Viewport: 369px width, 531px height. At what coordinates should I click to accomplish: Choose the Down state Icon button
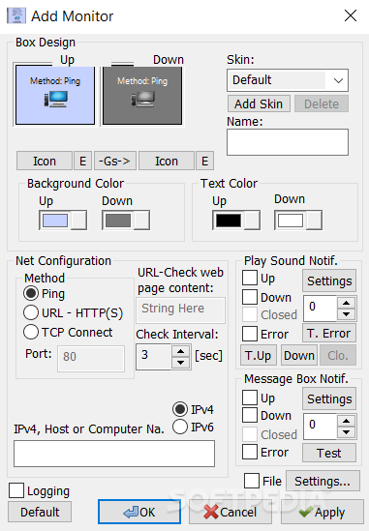pyautogui.click(x=167, y=161)
